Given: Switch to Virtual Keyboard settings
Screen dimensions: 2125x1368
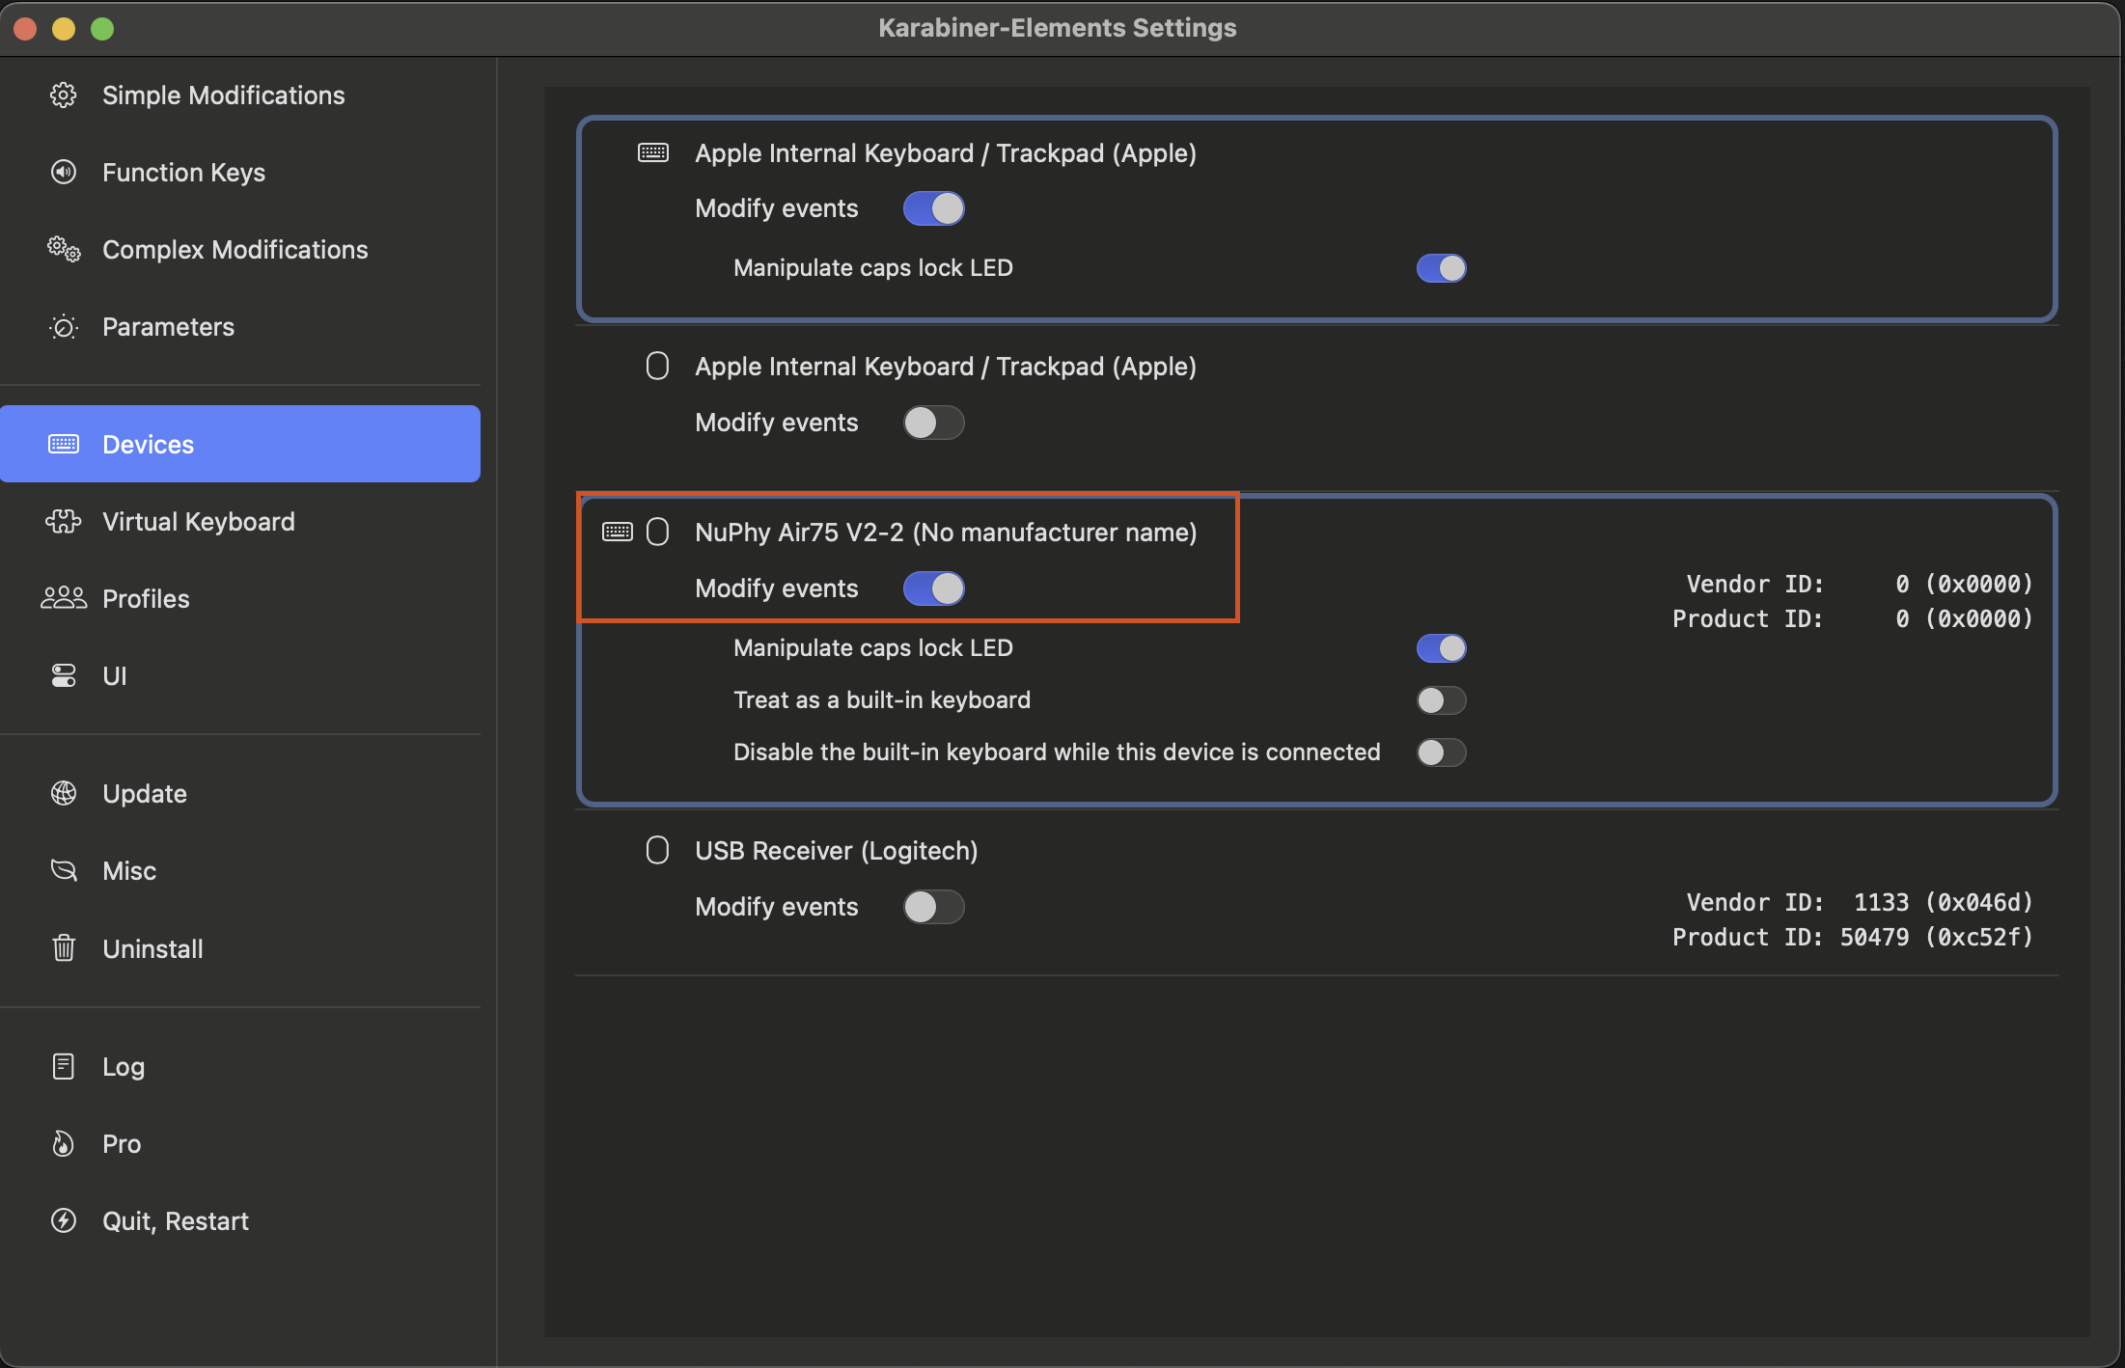Looking at the screenshot, I should (x=240, y=521).
